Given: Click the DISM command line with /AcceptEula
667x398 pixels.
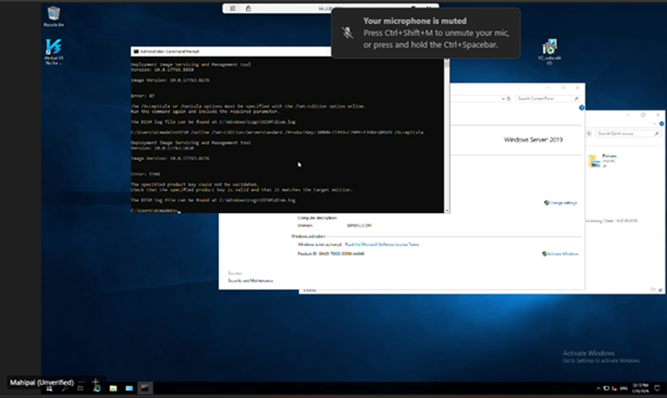Looking at the screenshot, I should [x=277, y=132].
